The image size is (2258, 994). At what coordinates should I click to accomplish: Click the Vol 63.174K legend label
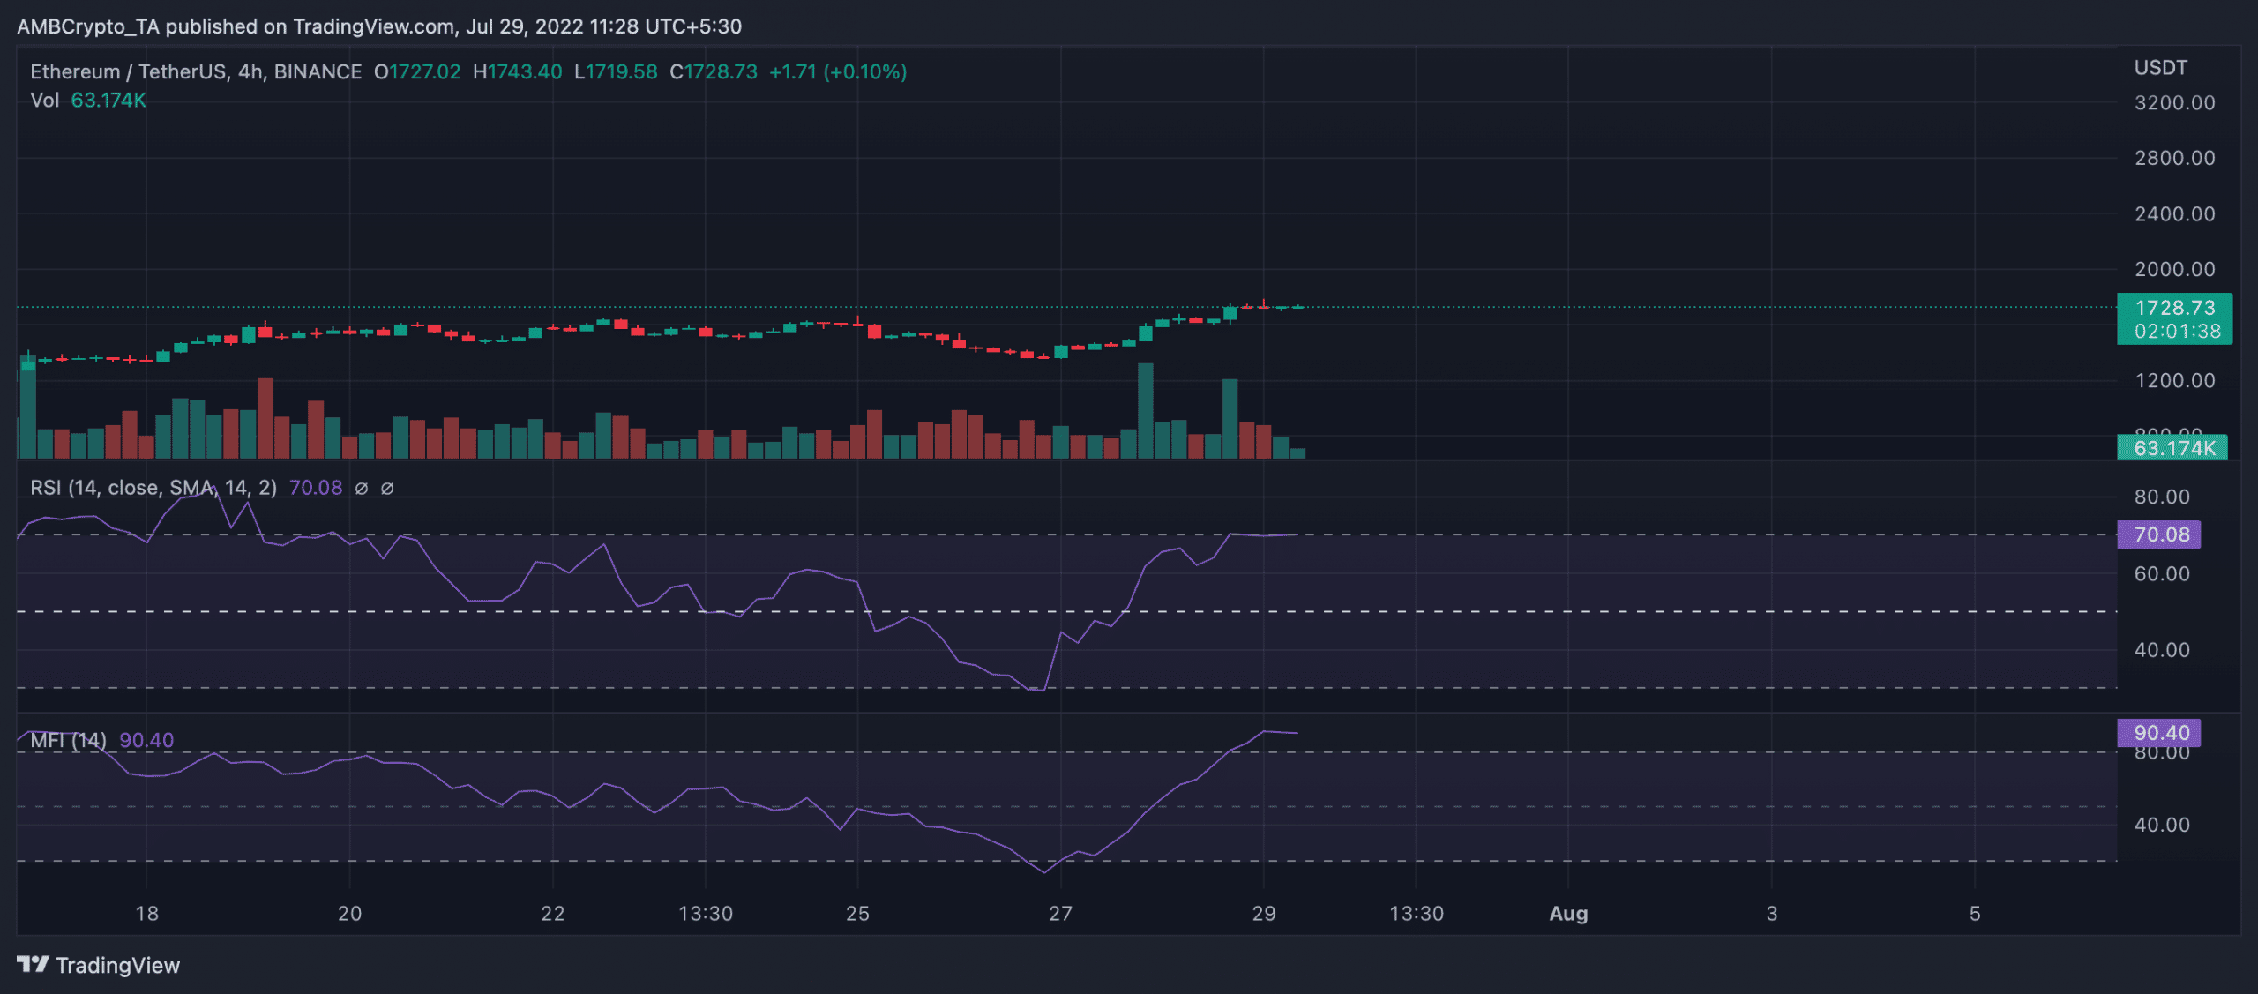[88, 101]
